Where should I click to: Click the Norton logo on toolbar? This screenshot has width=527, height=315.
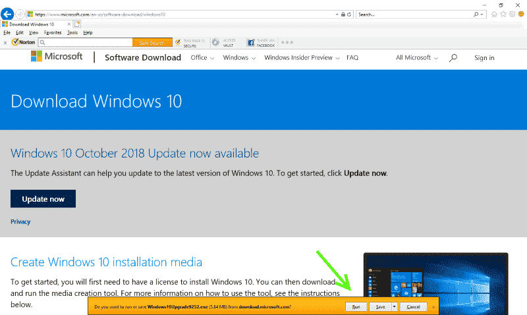click(x=23, y=42)
